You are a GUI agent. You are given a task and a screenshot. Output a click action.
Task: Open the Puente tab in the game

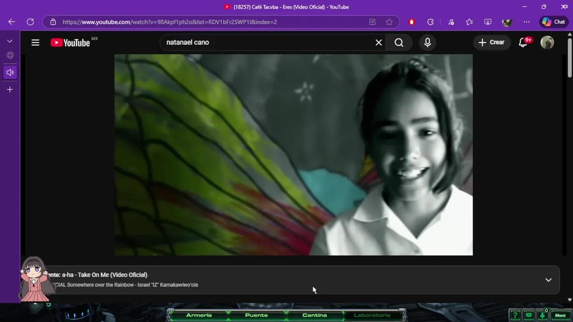coord(257,315)
